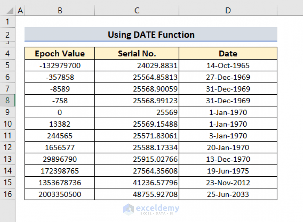The width and height of the screenshot is (303, 222).
Task: Select serial cell 48755.92708
Action: 137,194
